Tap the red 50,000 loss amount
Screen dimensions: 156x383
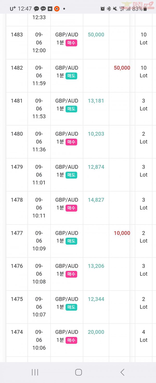click(122, 68)
